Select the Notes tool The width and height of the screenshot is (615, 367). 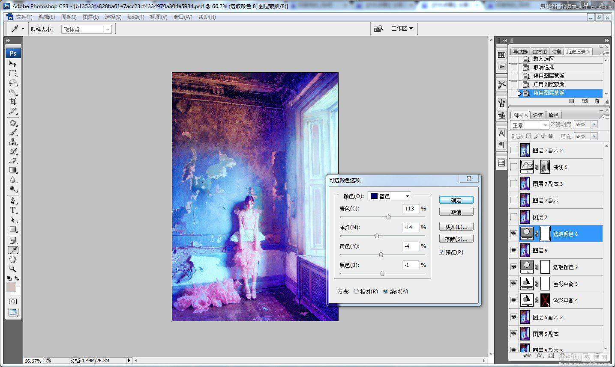(13, 240)
